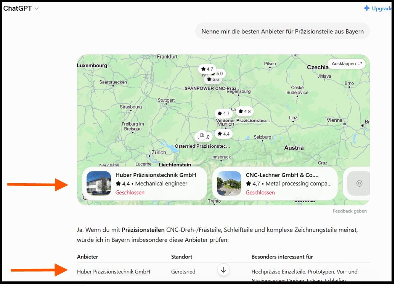The width and height of the screenshot is (395, 286).
Task: Open Veldener Präzisionstec map label
Action: tap(243, 120)
